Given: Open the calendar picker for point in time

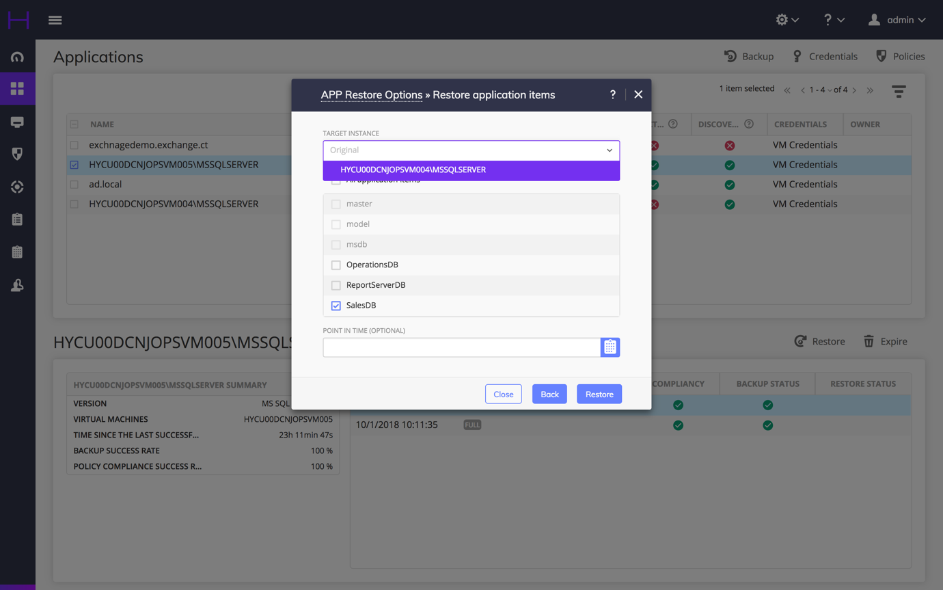Looking at the screenshot, I should point(610,347).
